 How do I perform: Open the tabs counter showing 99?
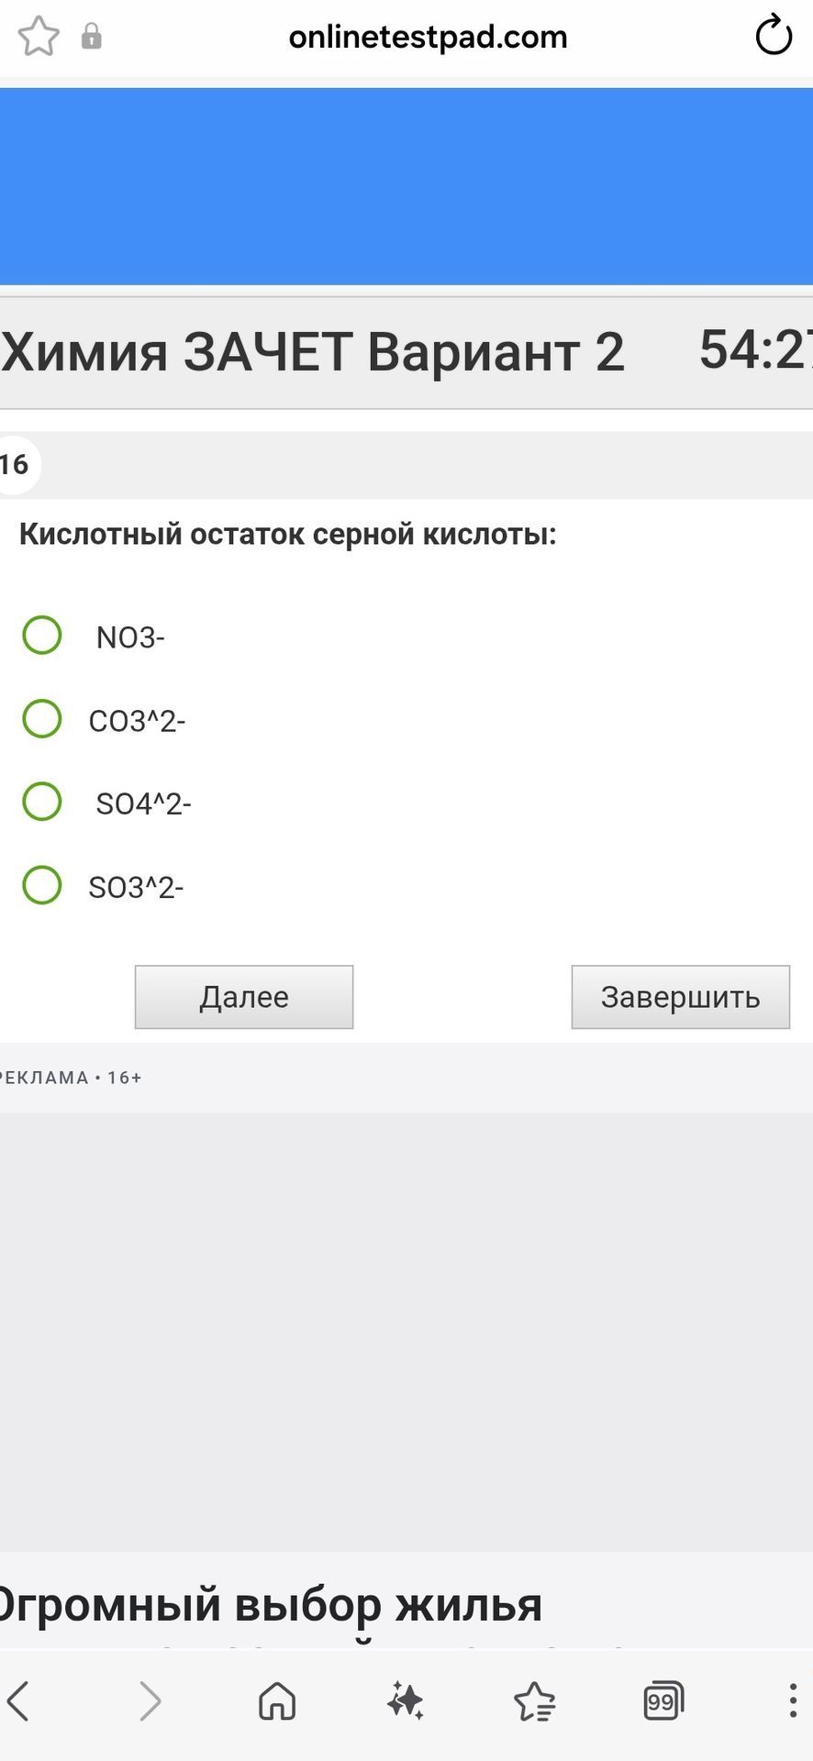tap(663, 1701)
